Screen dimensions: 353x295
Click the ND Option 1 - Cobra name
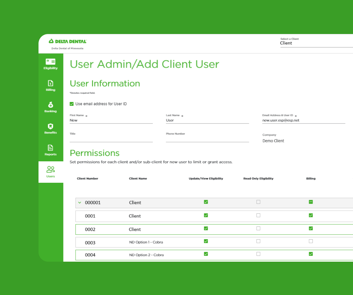pyautogui.click(x=146, y=242)
